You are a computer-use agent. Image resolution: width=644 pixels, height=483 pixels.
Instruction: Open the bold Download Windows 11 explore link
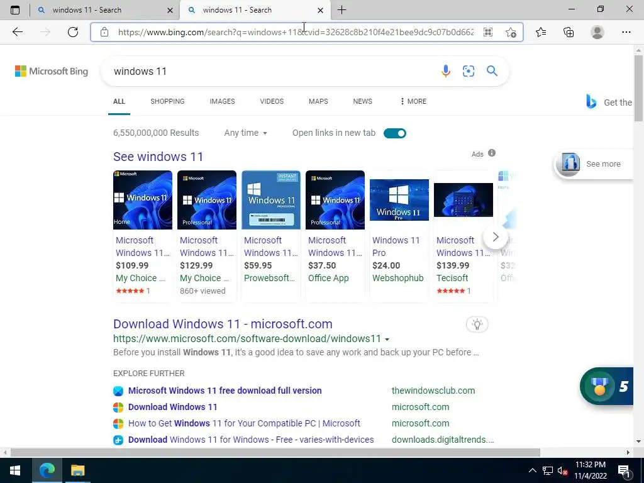(x=172, y=407)
